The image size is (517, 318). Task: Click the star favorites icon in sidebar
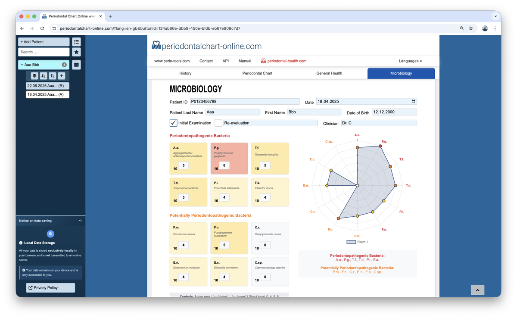[76, 52]
